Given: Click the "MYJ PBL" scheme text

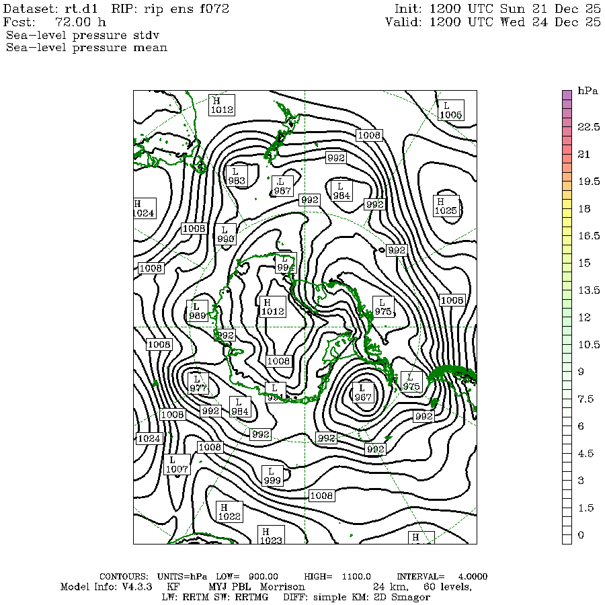Looking at the screenshot, I should 230,587.
